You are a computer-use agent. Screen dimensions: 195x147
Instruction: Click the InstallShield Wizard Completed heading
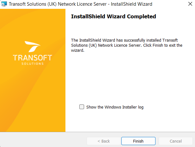click(x=113, y=16)
